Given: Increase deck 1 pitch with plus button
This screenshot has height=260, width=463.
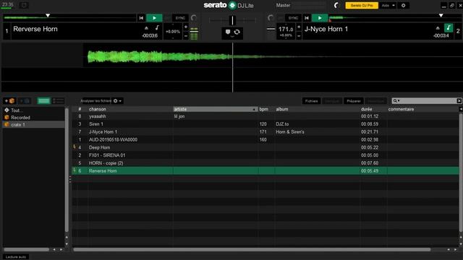Looking at the screenshot, I should coord(186,27).
